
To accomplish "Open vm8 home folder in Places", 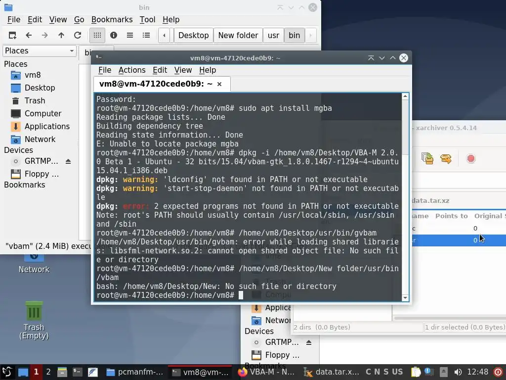I will click(33, 75).
